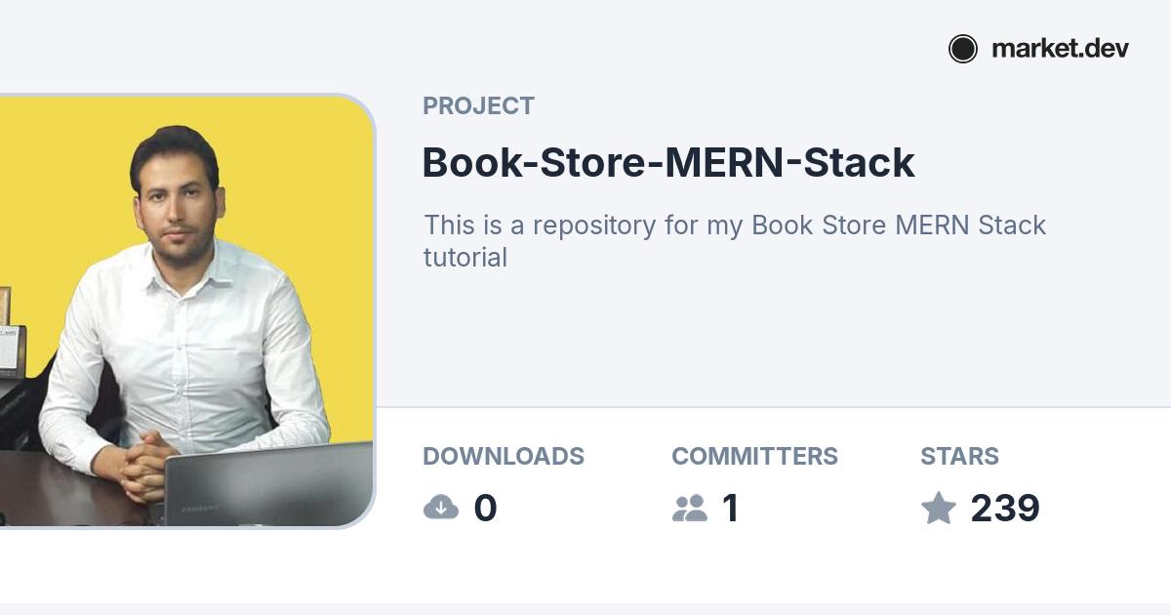Image resolution: width=1171 pixels, height=615 pixels.
Task: Click the Book-Store-MERN-Stack project title
Action: [668, 163]
